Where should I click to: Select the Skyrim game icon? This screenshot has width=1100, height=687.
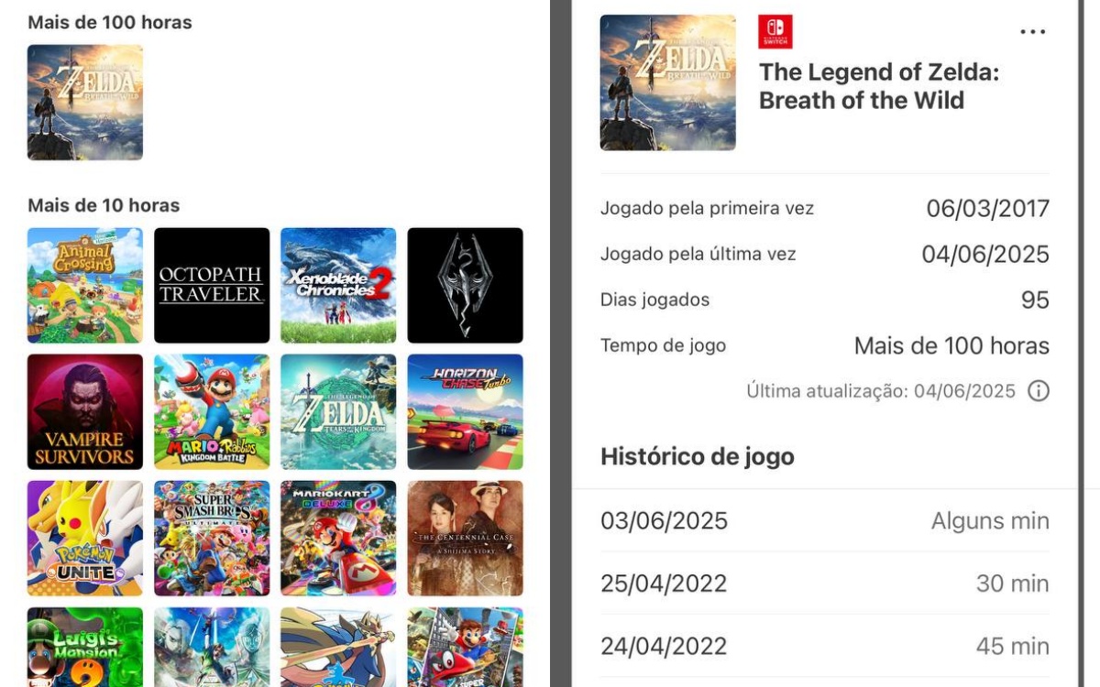[465, 285]
